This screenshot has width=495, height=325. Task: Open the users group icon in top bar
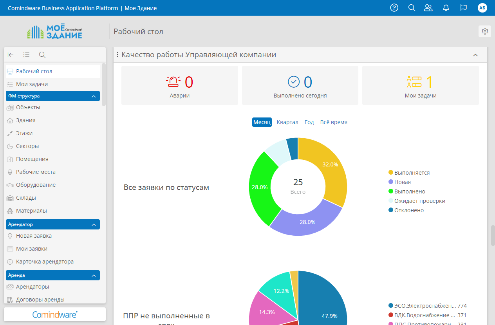pos(428,8)
